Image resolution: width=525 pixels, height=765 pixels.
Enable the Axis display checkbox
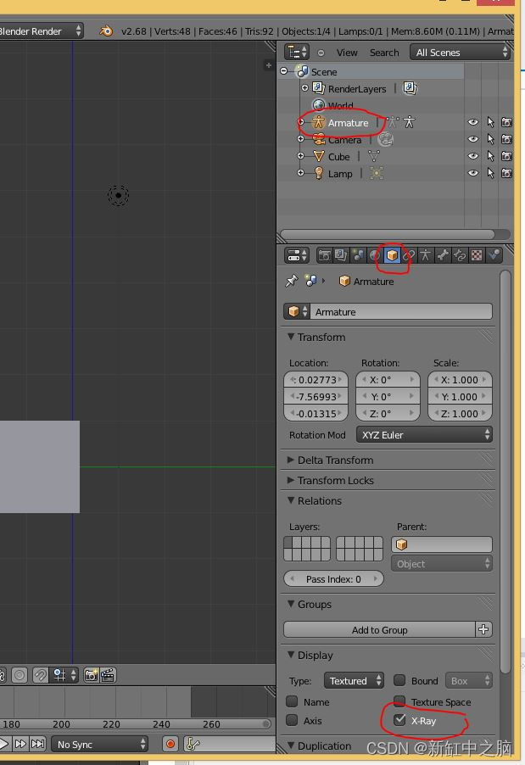click(292, 720)
